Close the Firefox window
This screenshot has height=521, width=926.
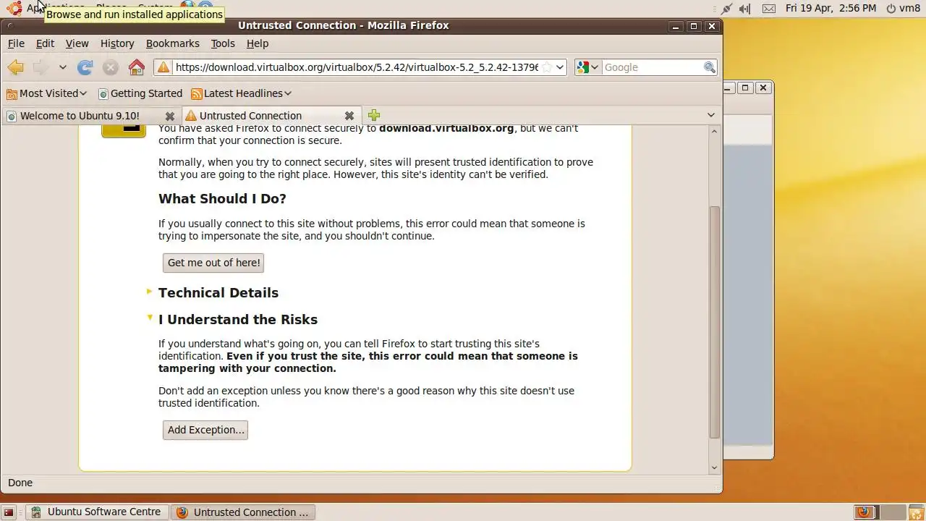712,26
